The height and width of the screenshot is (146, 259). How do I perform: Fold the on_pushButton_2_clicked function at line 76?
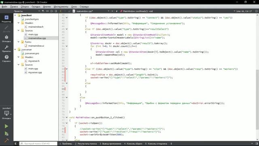(67, 117)
